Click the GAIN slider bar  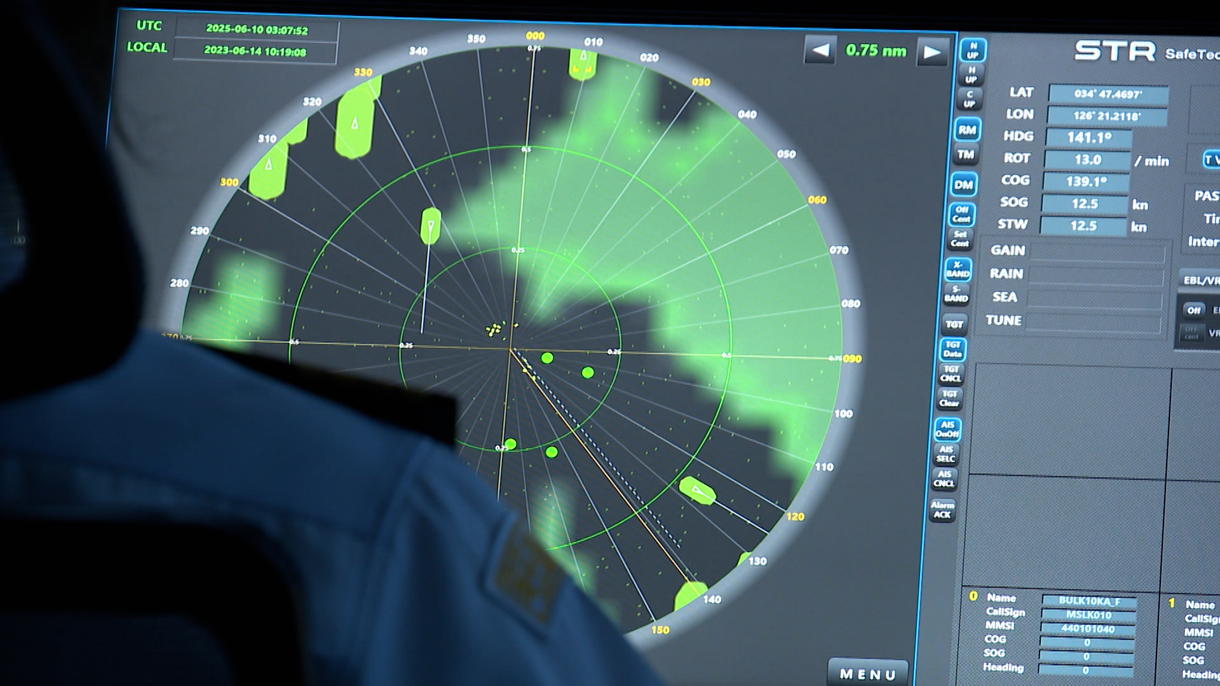(x=1097, y=252)
